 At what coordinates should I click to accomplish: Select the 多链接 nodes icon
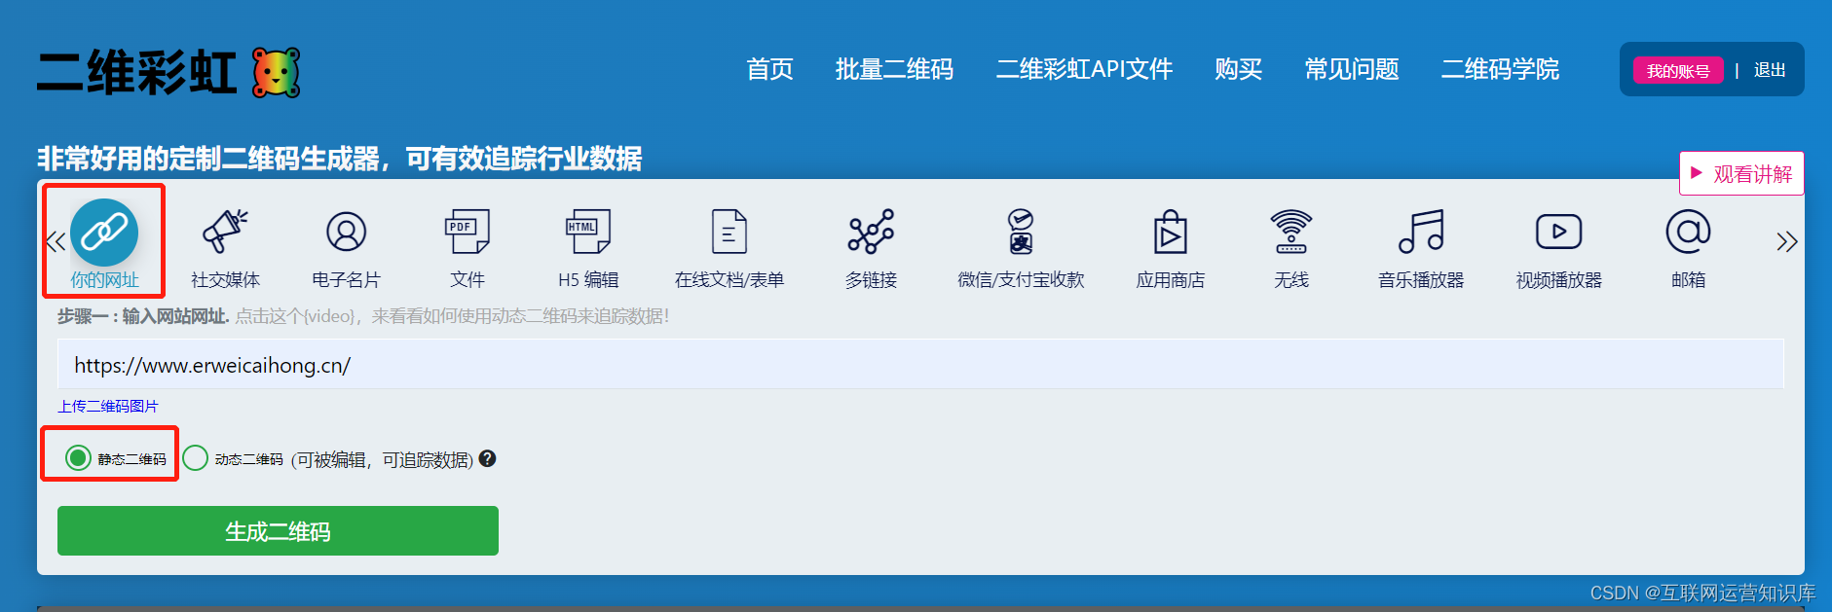(871, 232)
